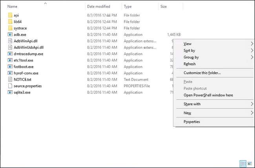Click the adb.exe application icon
This screenshot has width=255, height=168.
point(10,35)
